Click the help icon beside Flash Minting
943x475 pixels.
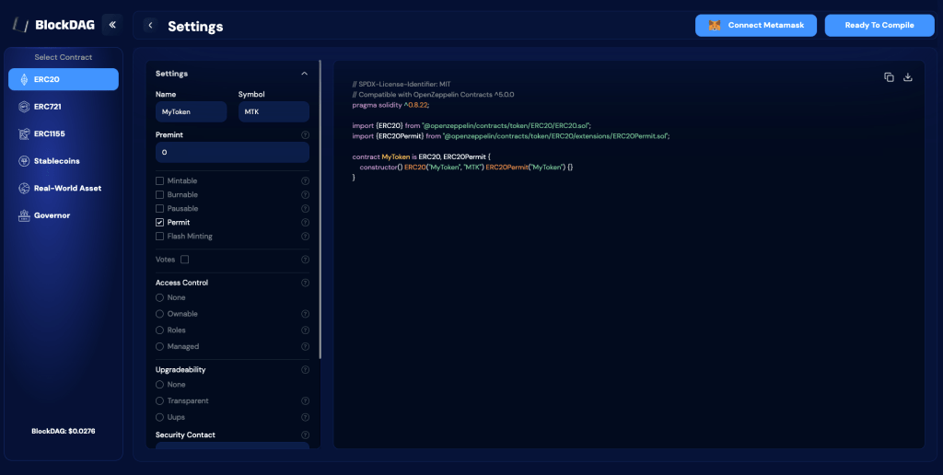tap(305, 237)
